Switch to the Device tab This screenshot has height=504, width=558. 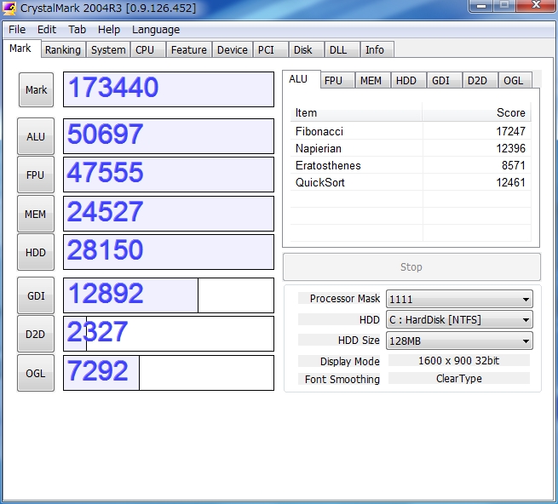click(x=233, y=49)
